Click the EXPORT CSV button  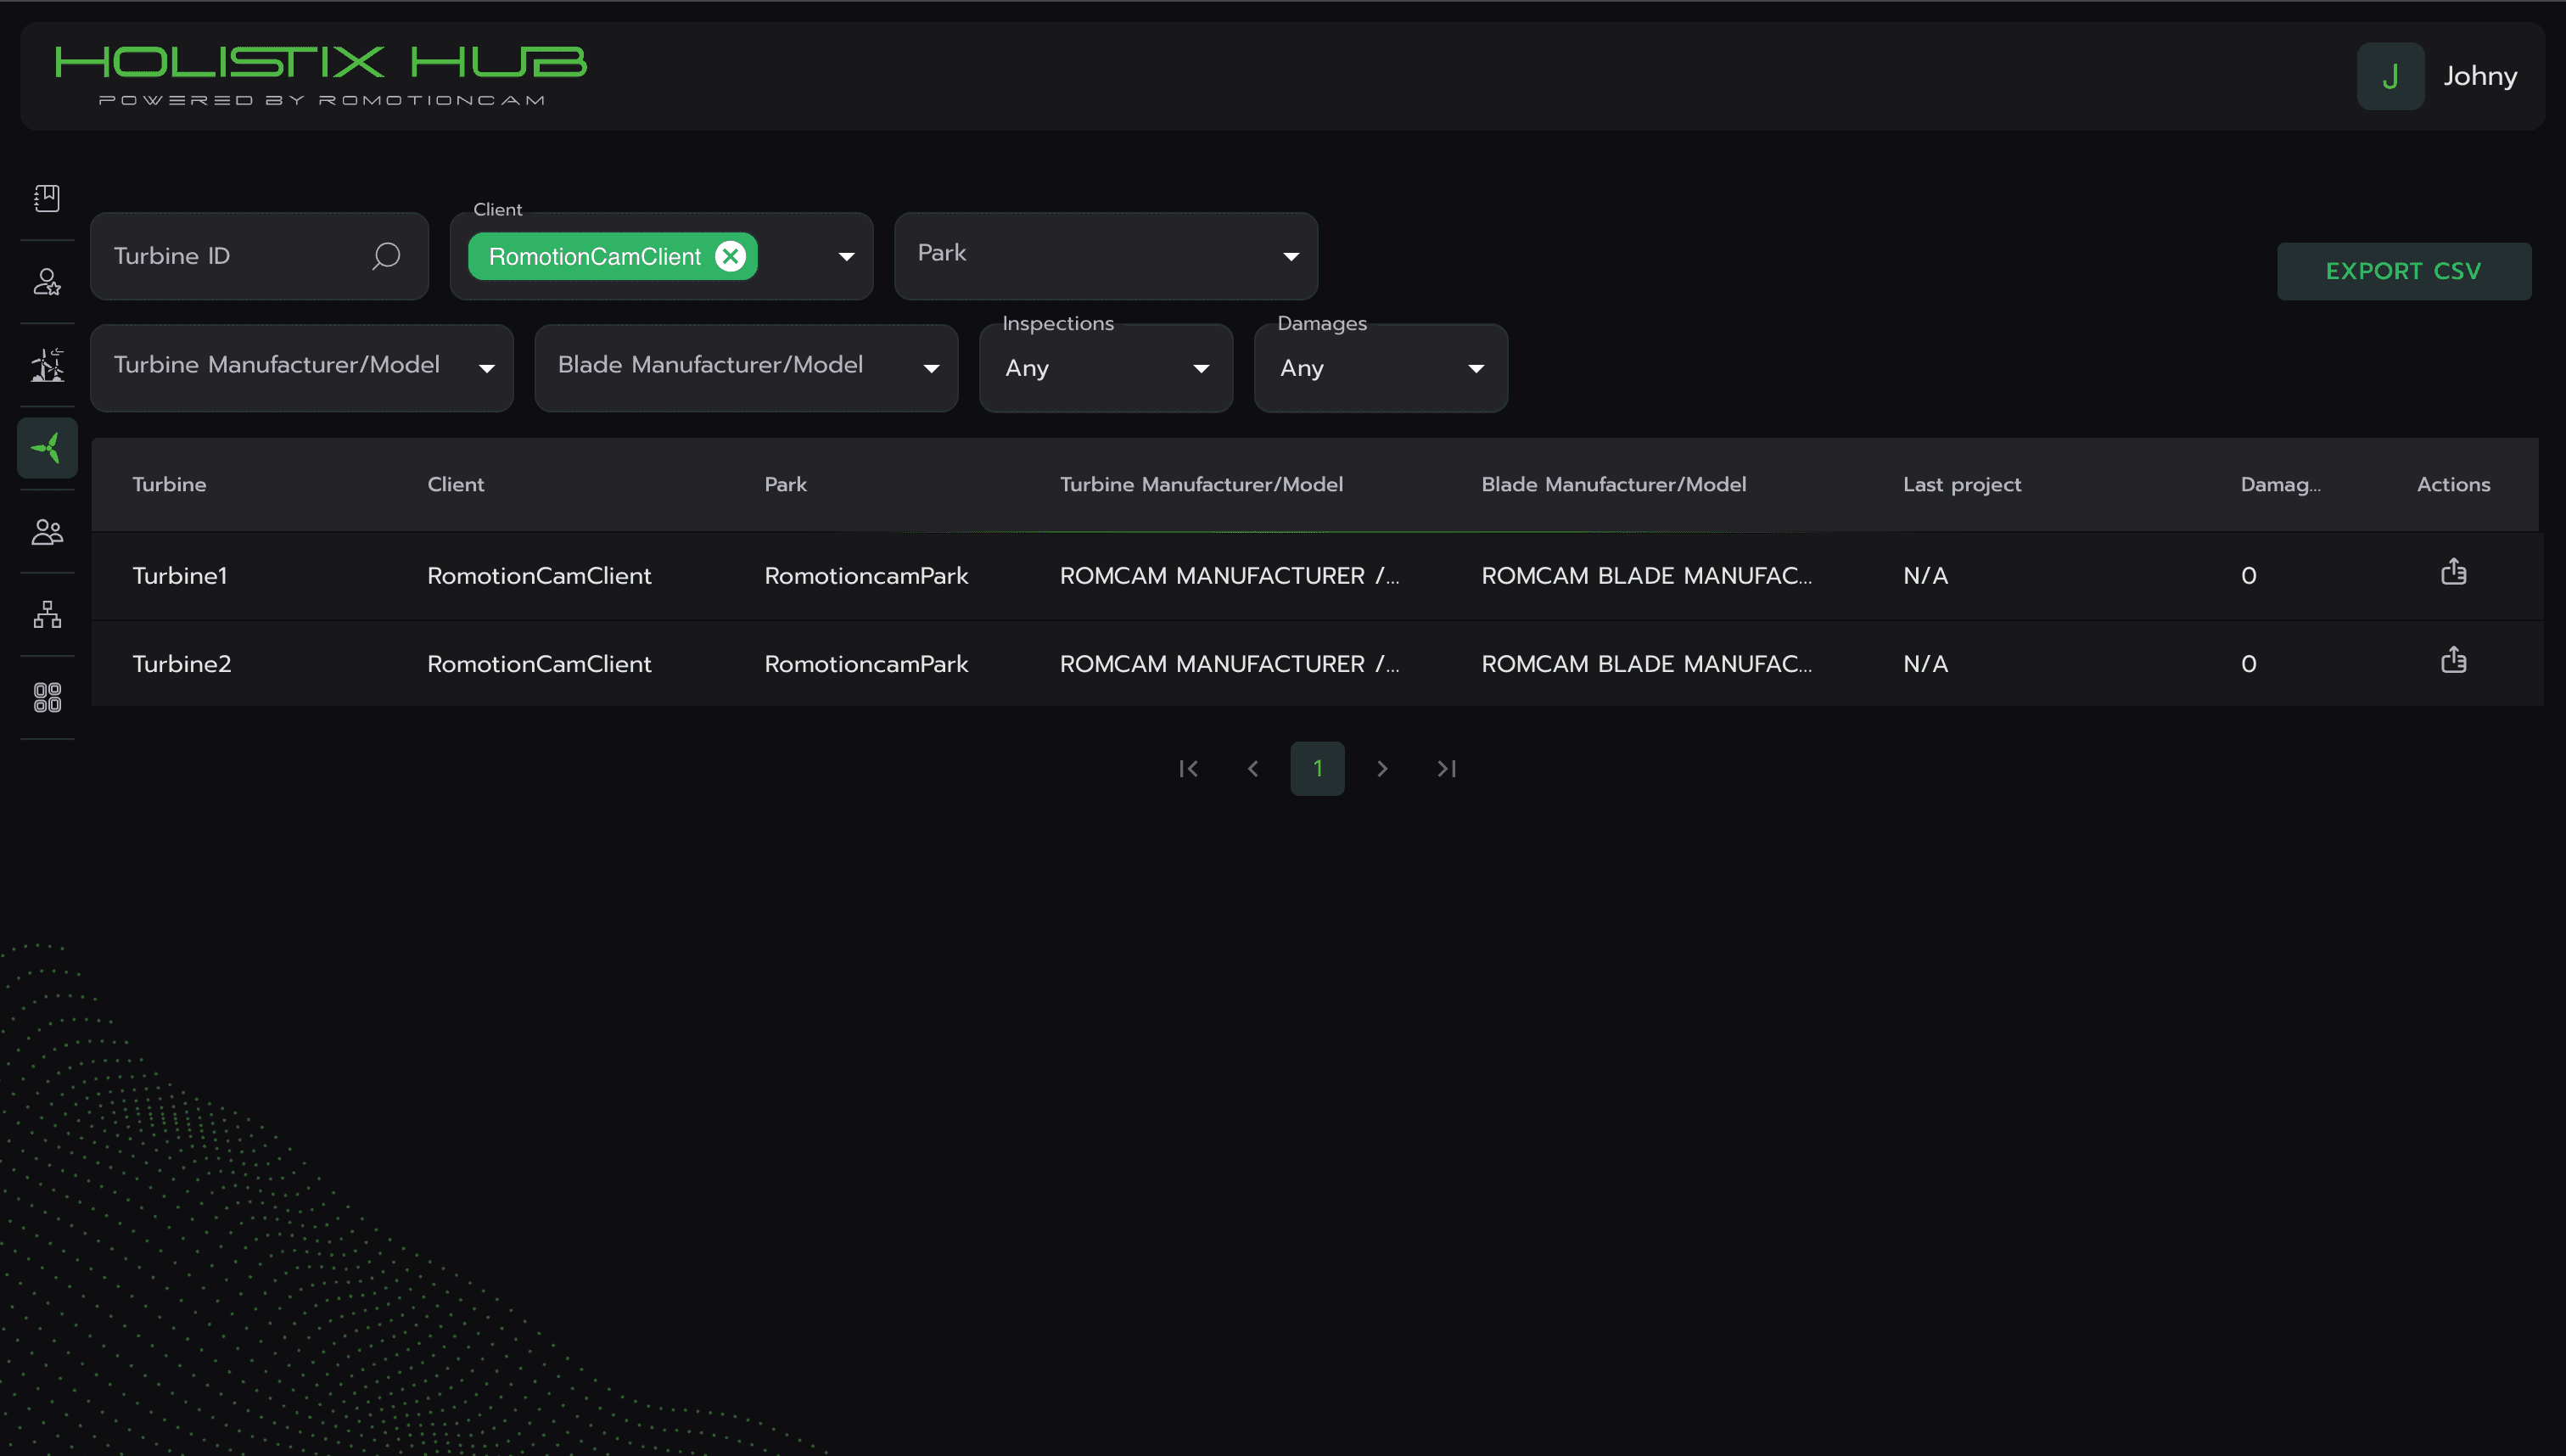[x=2403, y=271]
